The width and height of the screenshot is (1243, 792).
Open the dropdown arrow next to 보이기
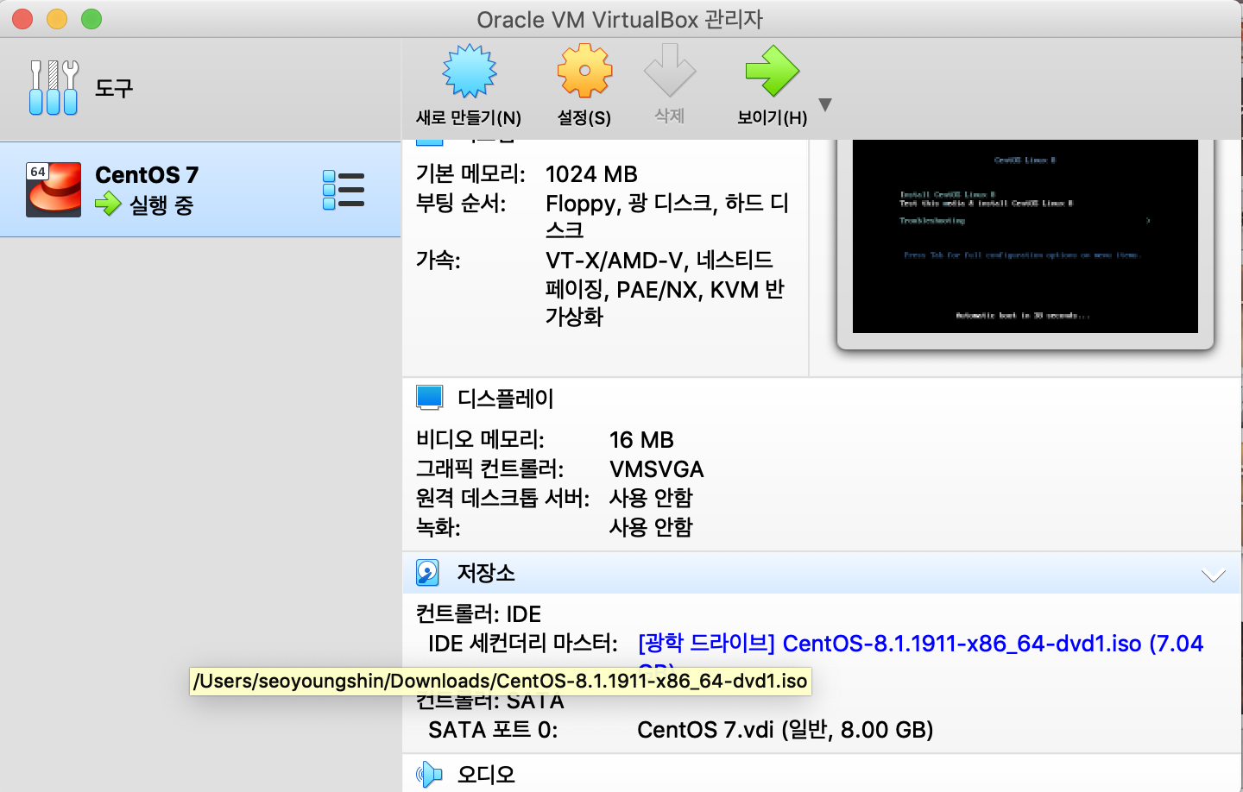(x=825, y=104)
